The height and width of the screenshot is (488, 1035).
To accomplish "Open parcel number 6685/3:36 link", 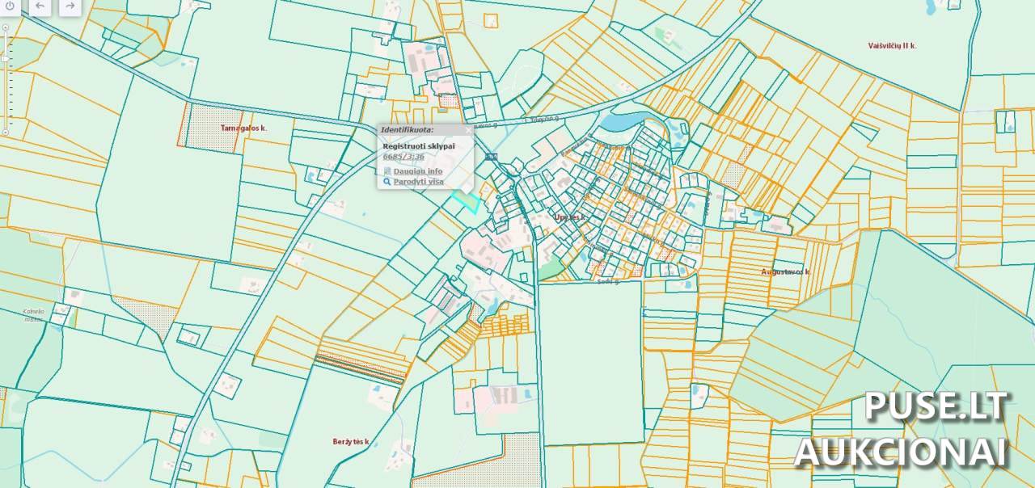I will [x=403, y=157].
